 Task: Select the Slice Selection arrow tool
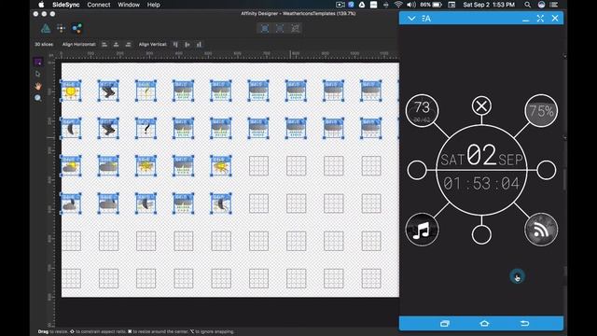point(37,74)
